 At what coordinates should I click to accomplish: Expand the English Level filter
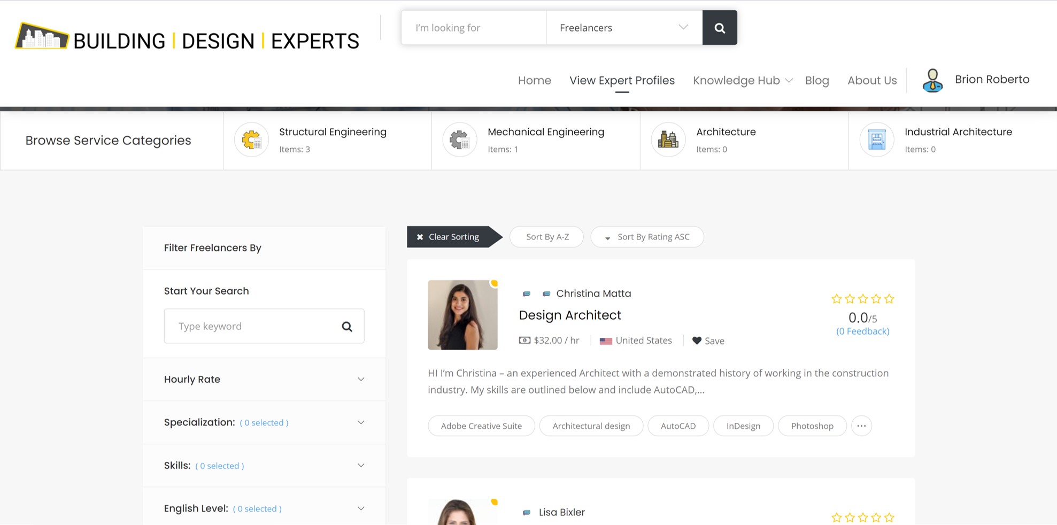pyautogui.click(x=264, y=508)
